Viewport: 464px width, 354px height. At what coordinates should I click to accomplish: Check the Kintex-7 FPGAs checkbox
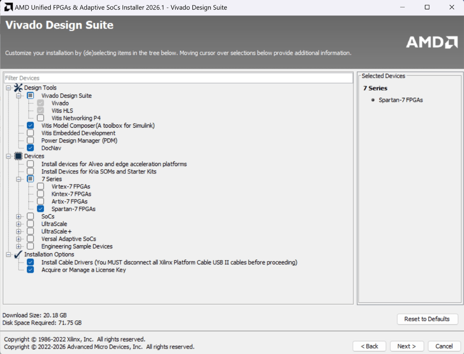(x=41, y=194)
